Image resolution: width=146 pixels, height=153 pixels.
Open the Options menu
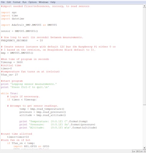click(33, 2)
